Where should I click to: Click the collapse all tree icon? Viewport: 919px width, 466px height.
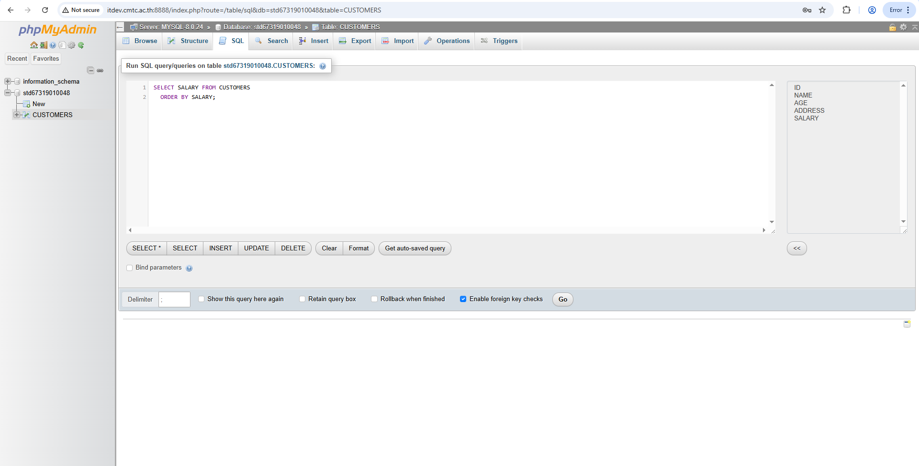pyautogui.click(x=90, y=70)
